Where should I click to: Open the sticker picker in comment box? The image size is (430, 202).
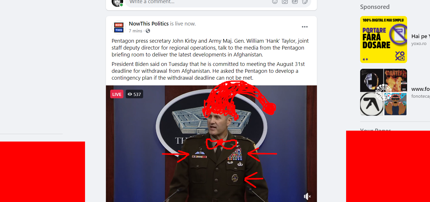click(x=305, y=1)
